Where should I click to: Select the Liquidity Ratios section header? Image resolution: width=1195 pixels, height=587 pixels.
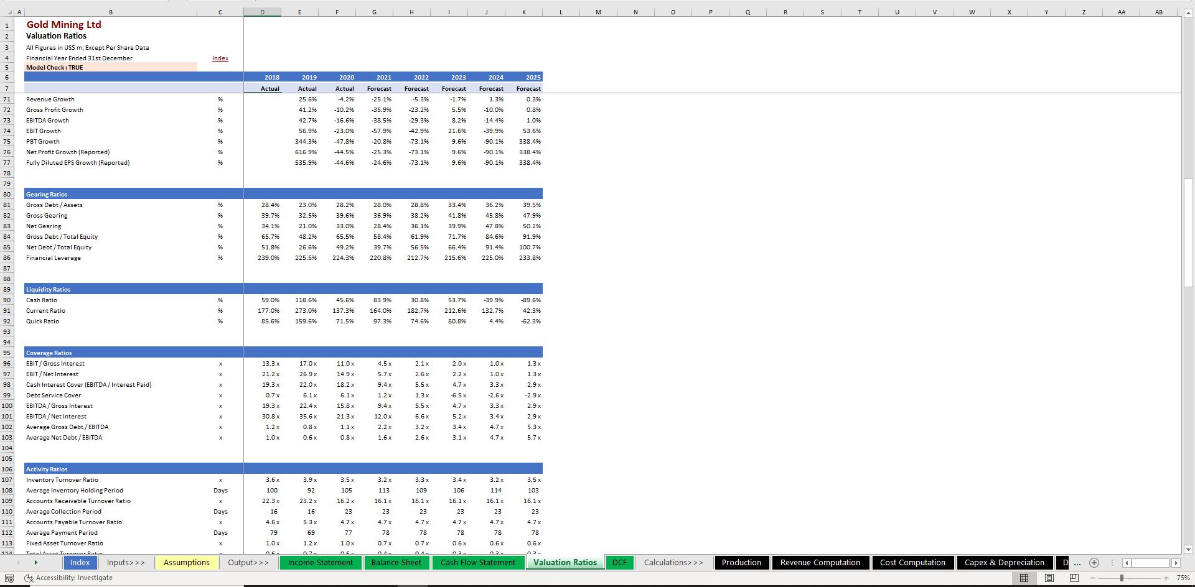(x=111, y=289)
